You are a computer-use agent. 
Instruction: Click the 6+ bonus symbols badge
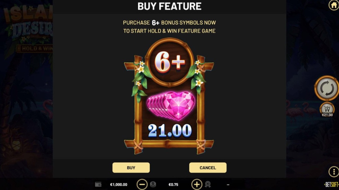[x=169, y=62]
